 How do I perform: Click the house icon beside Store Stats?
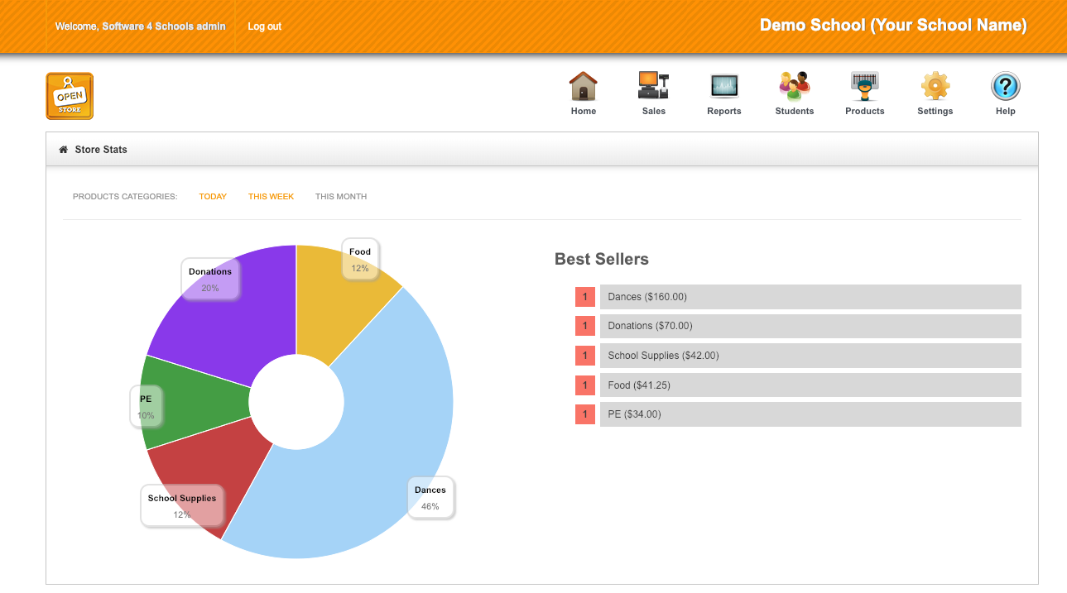pyautogui.click(x=63, y=149)
